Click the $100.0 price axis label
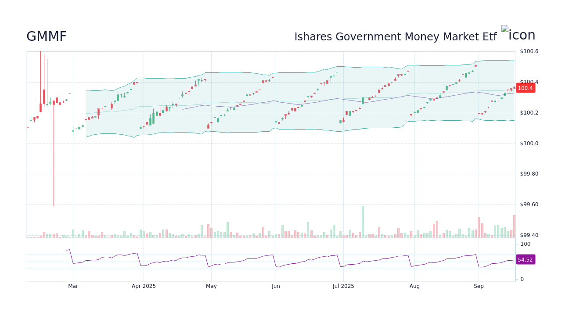The image size is (562, 316). click(x=529, y=144)
